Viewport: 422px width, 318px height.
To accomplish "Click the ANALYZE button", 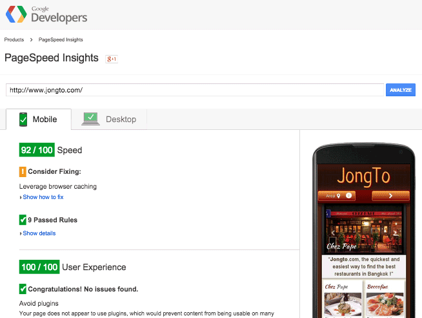I will tap(401, 90).
